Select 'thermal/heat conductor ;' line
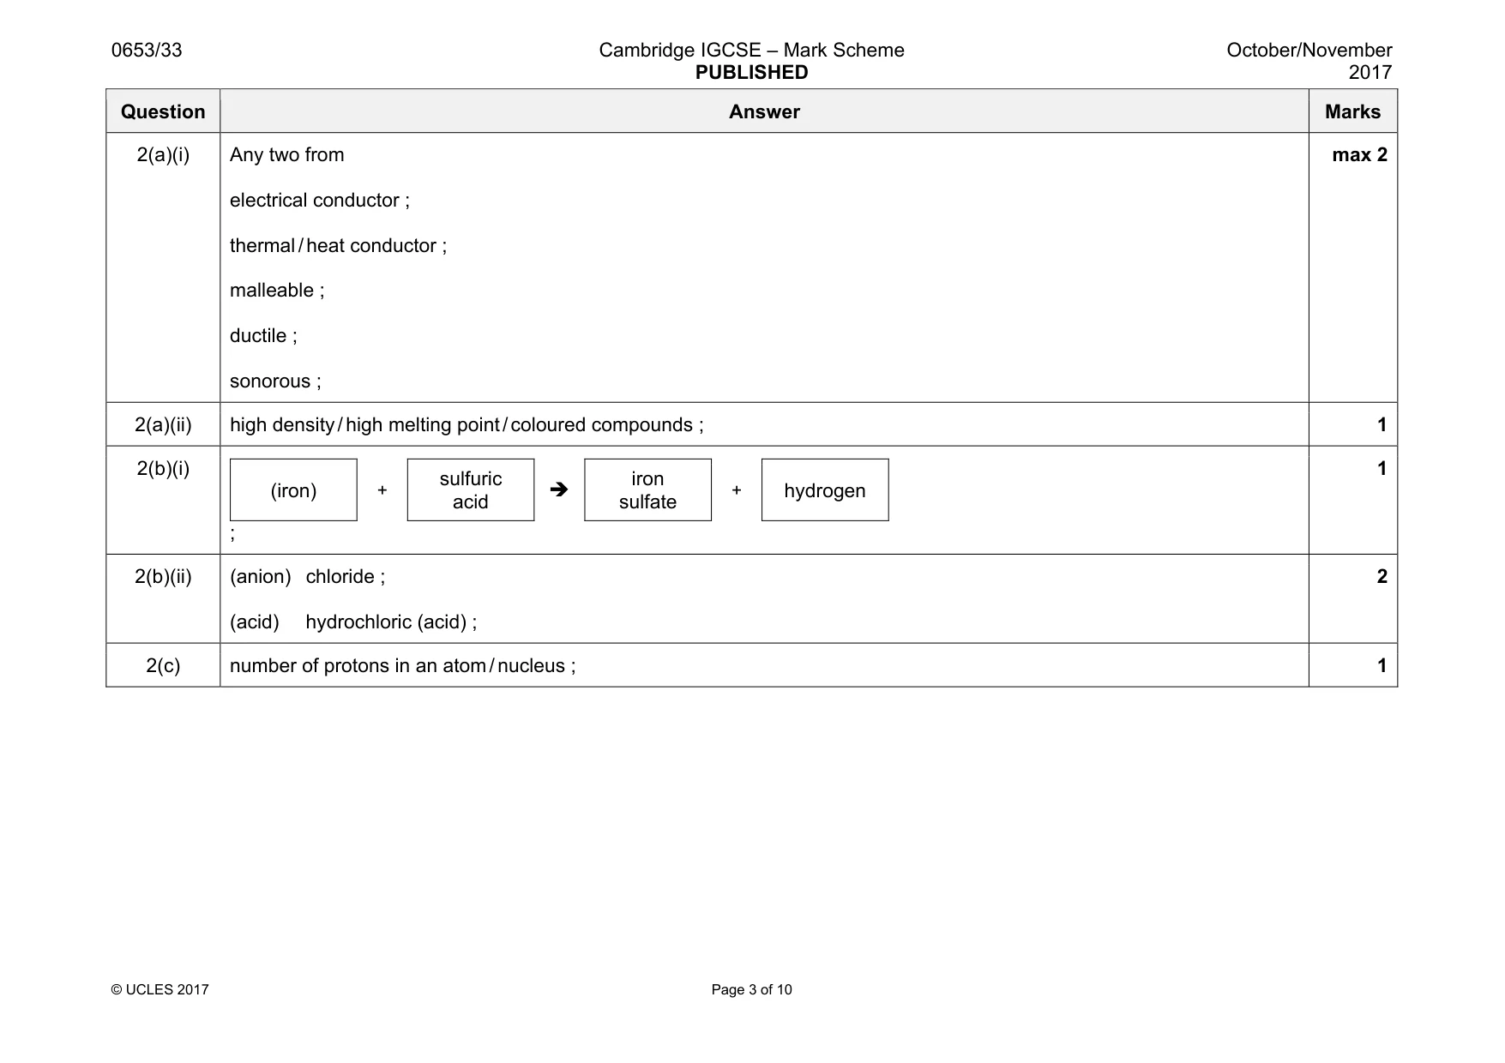Viewport: 1505px width, 1063px height. [x=338, y=246]
